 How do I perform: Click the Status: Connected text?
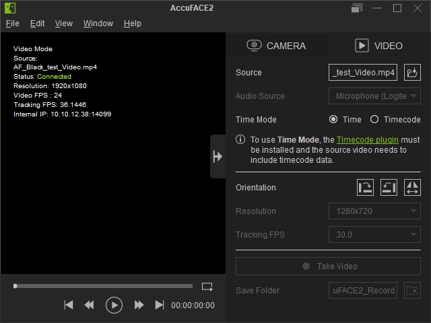click(42, 76)
